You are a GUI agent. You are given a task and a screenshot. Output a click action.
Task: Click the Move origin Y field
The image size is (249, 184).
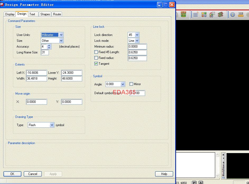pyautogui.click(x=72, y=102)
